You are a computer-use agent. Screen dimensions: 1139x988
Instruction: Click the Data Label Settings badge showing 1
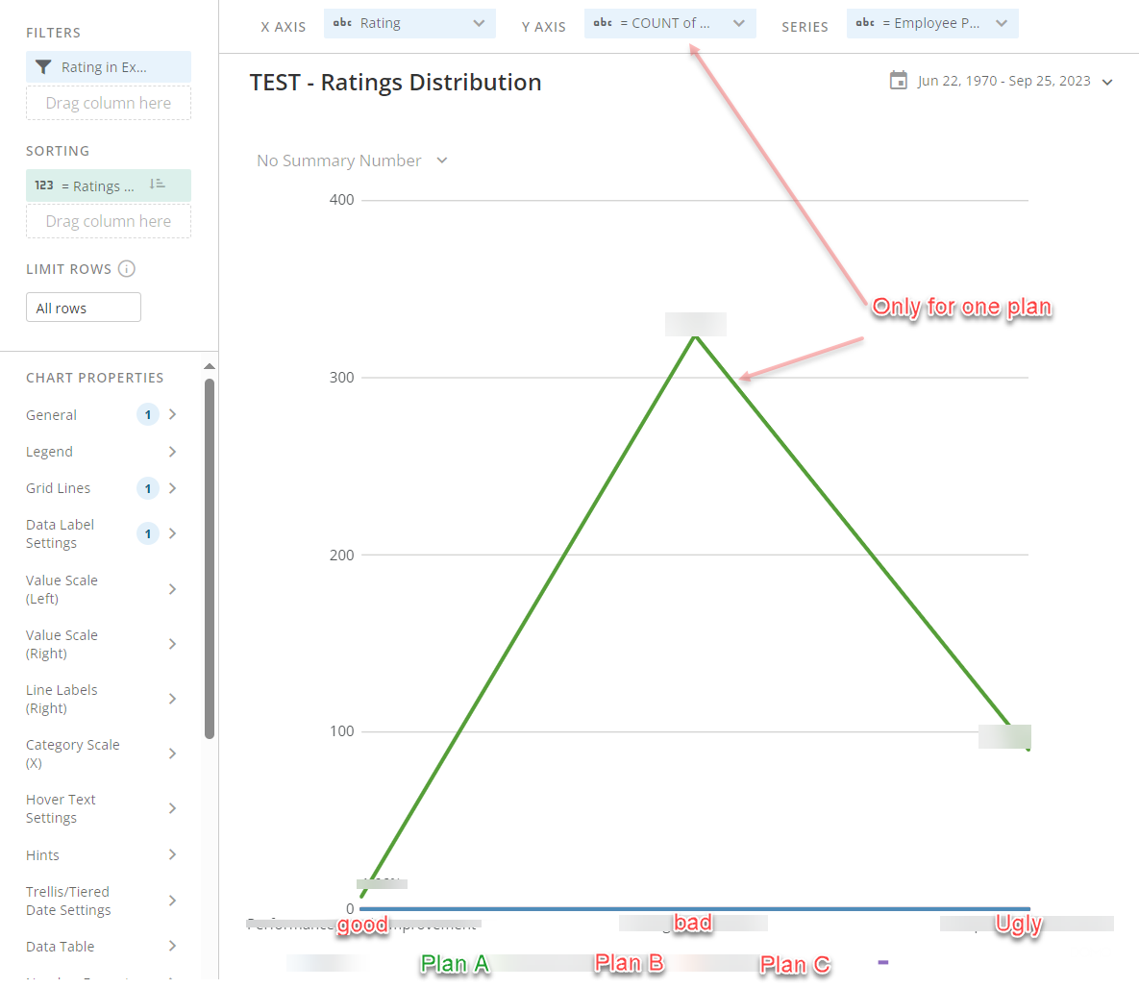[147, 534]
